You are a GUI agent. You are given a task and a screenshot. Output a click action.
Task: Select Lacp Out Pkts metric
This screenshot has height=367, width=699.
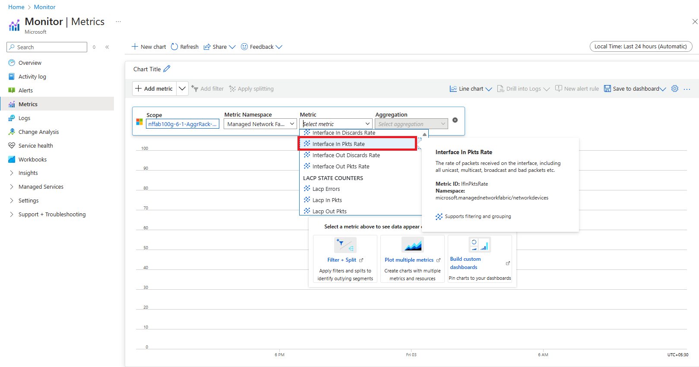click(361, 211)
